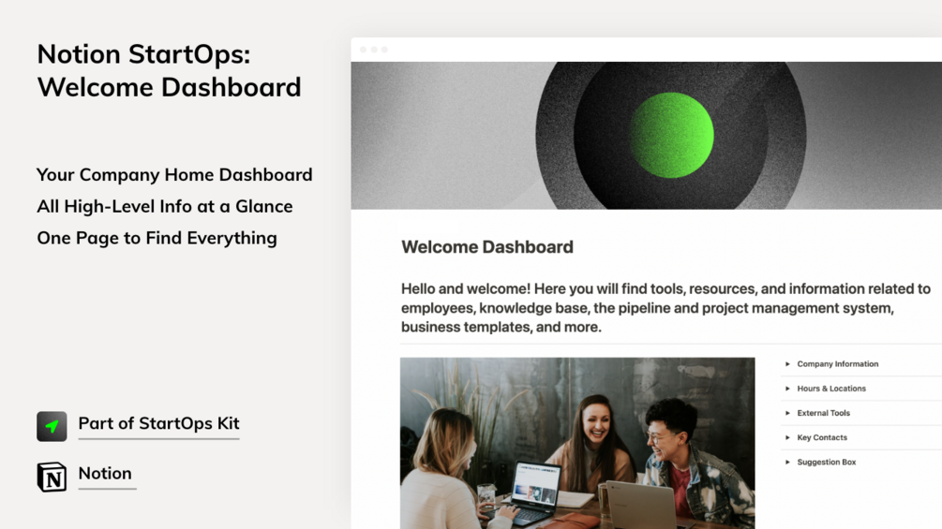Click the All High-Level Info at a Glance line

pyautogui.click(x=165, y=206)
